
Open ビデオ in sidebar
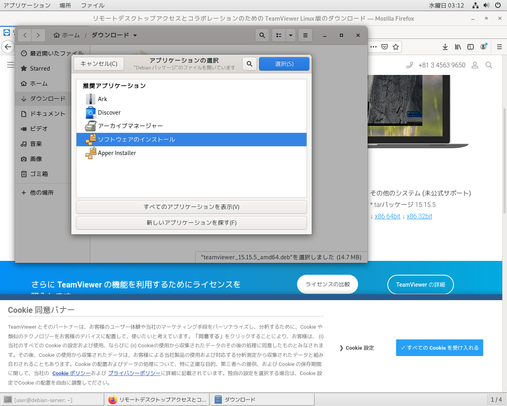[53, 129]
